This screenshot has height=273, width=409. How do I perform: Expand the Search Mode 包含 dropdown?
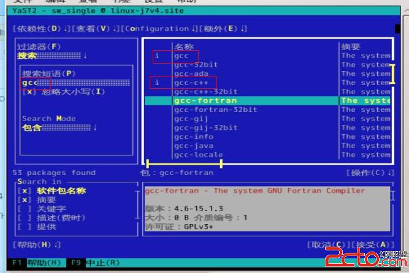point(59,128)
